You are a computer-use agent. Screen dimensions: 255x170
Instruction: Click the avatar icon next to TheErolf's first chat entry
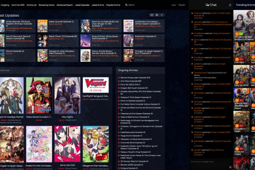pos(192,13)
